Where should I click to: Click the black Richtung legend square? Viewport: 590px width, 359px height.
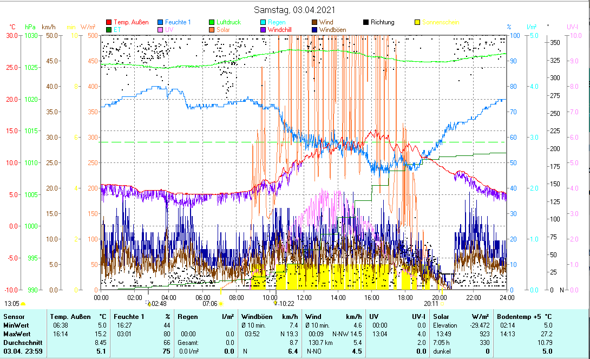(366, 23)
